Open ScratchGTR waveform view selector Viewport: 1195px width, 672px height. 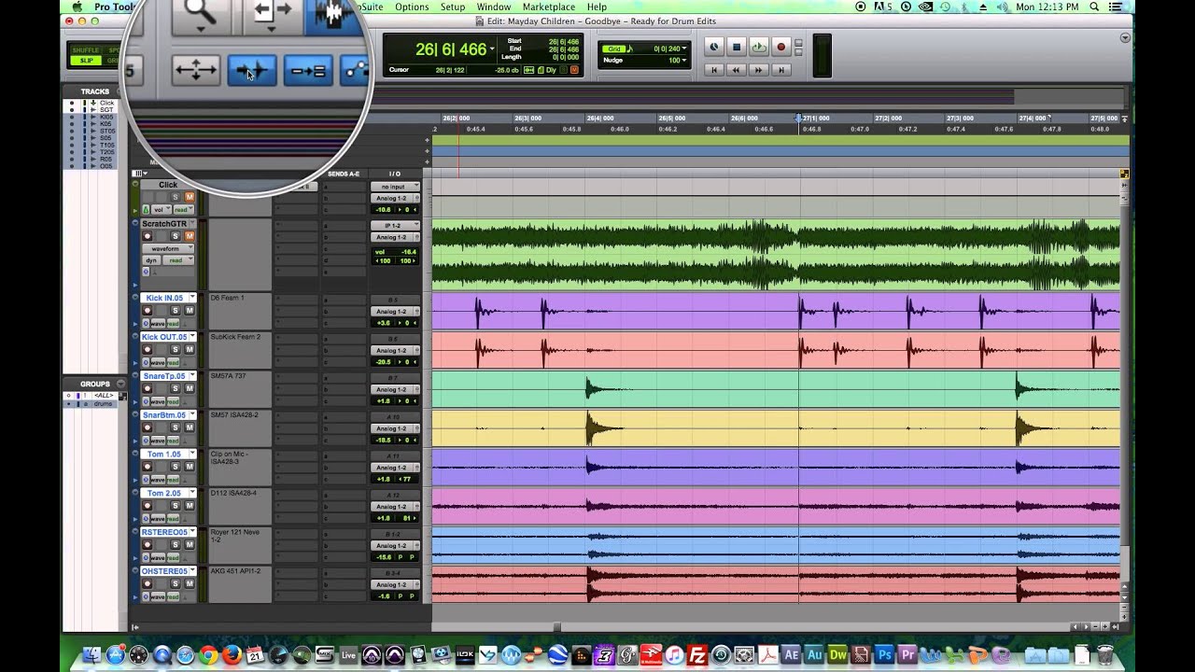pos(167,248)
